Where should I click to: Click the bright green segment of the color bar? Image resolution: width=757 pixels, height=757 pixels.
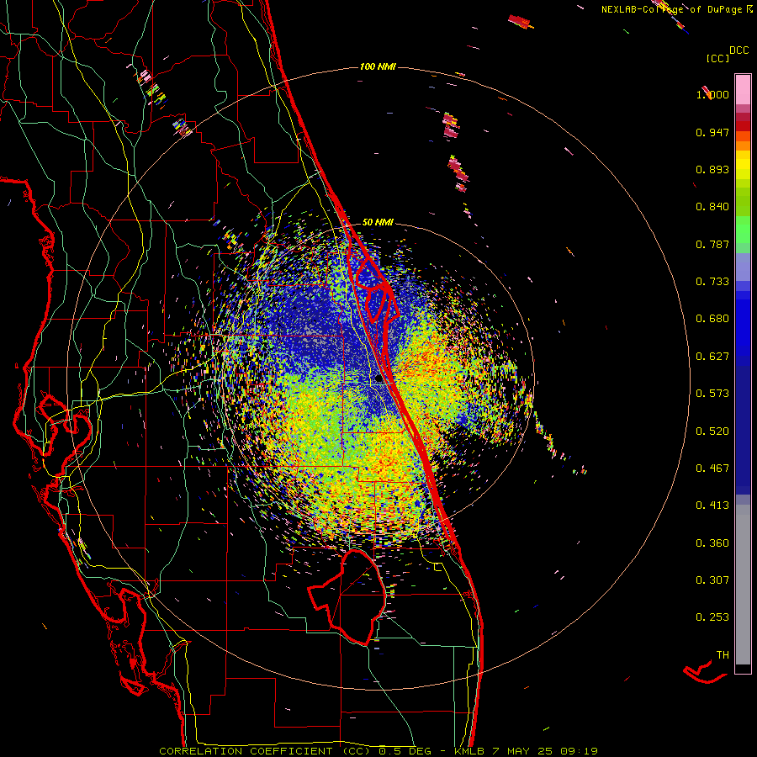[x=743, y=230]
